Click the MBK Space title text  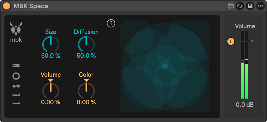click(31, 6)
